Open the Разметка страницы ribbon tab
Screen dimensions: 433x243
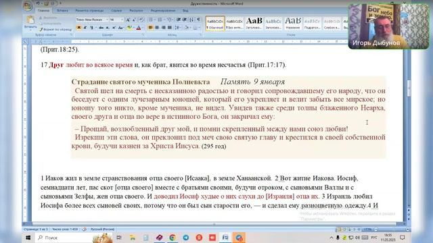tap(89, 11)
